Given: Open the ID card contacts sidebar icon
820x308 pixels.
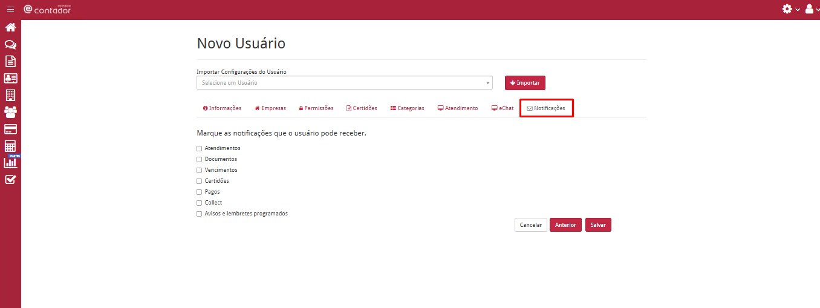Looking at the screenshot, I should tap(10, 78).
